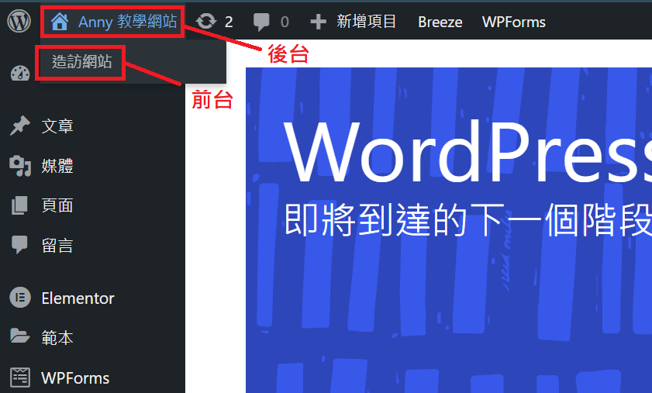This screenshot has width=652, height=393.
Task: Open WPForms in the left sidebar
Action: pos(75,378)
